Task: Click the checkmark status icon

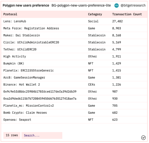Action: point(143,138)
